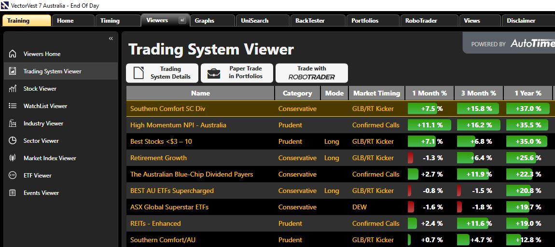Go to the UniSearch tab
This screenshot has height=247, width=555.
pyautogui.click(x=263, y=21)
